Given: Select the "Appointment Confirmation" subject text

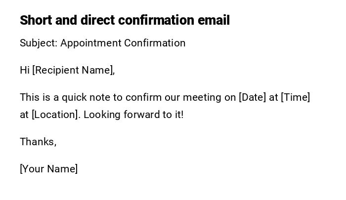Looking at the screenshot, I should [x=123, y=43].
